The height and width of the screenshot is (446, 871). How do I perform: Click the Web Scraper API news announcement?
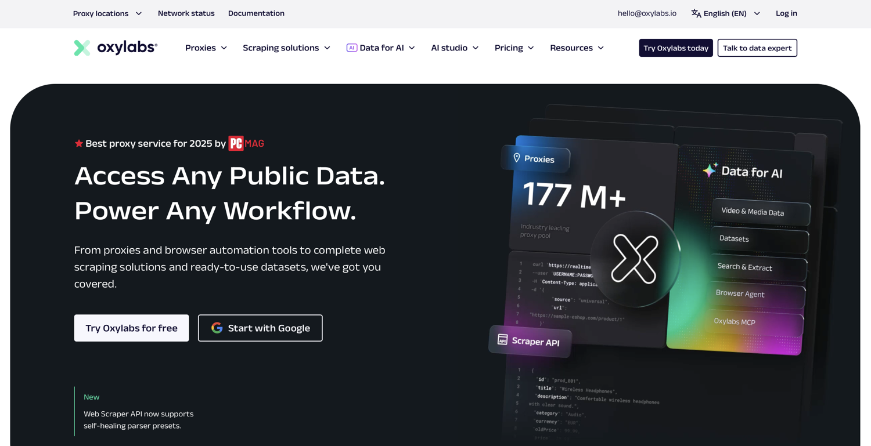[138, 420]
